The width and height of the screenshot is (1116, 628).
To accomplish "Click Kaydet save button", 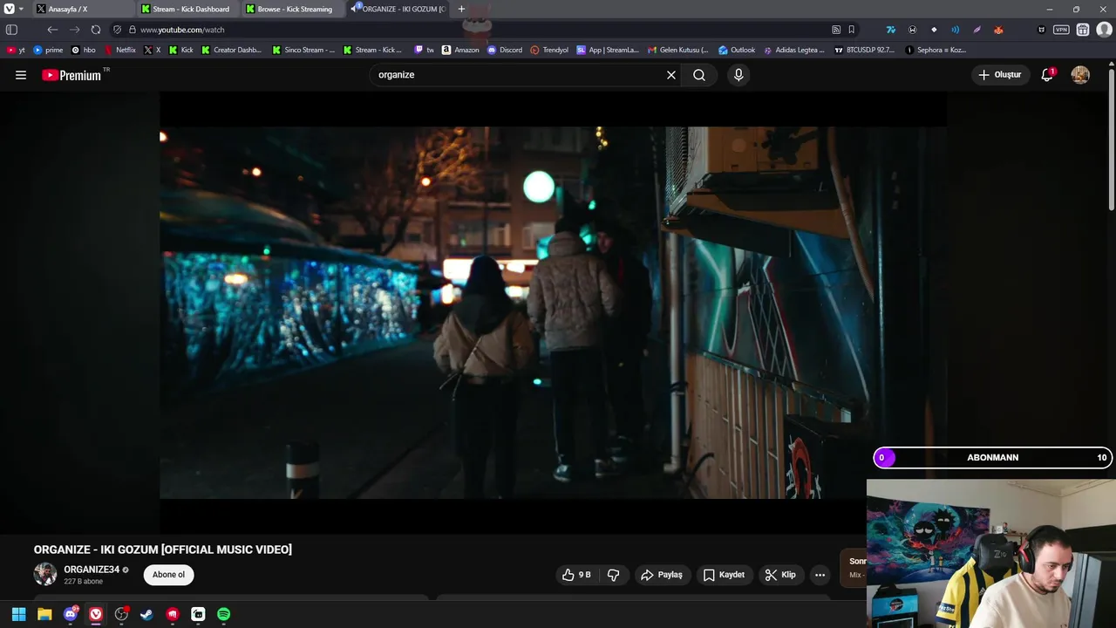I will coord(724,575).
